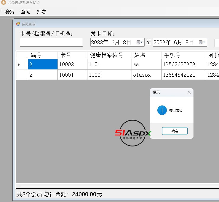Click the 导出成功 message text
The image size is (219, 202).
point(175,110)
